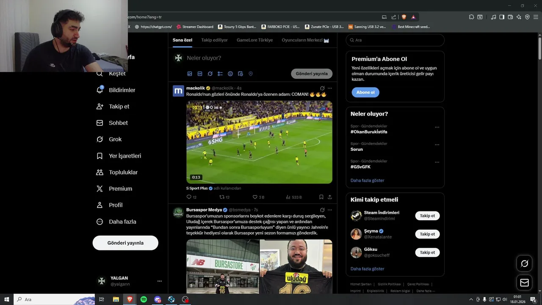This screenshot has width=542, height=305.
Task: Open media control music note icon
Action: pos(493,17)
